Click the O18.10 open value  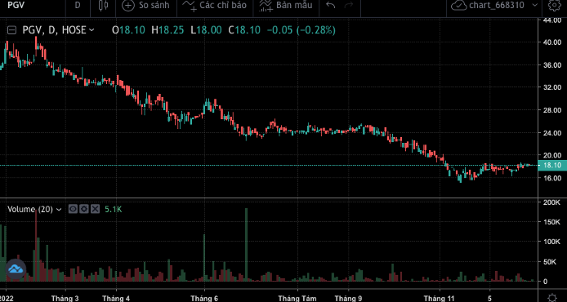click(129, 30)
